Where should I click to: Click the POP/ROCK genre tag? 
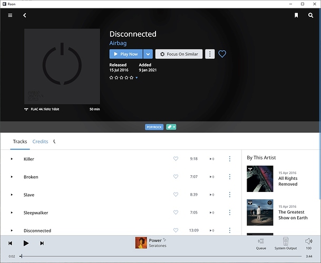(154, 127)
